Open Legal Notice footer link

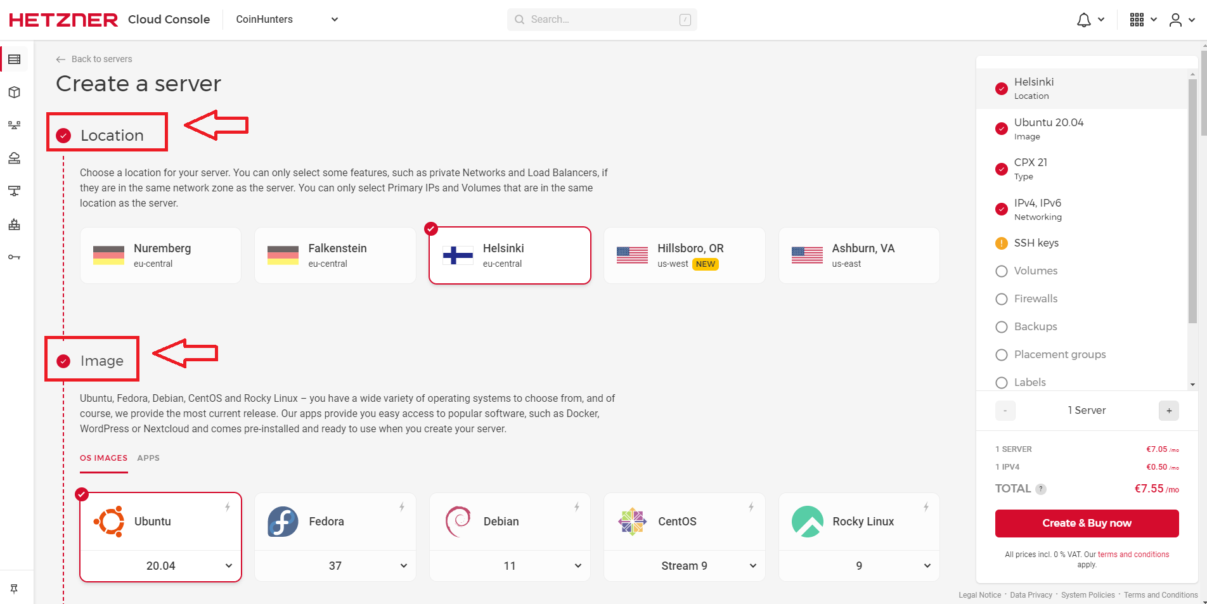979,595
